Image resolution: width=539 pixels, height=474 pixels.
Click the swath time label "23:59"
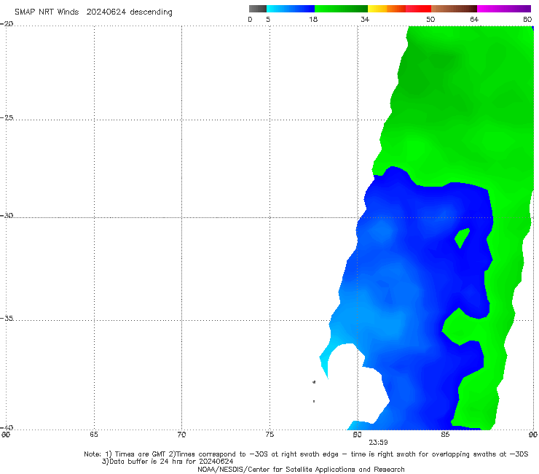(379, 443)
